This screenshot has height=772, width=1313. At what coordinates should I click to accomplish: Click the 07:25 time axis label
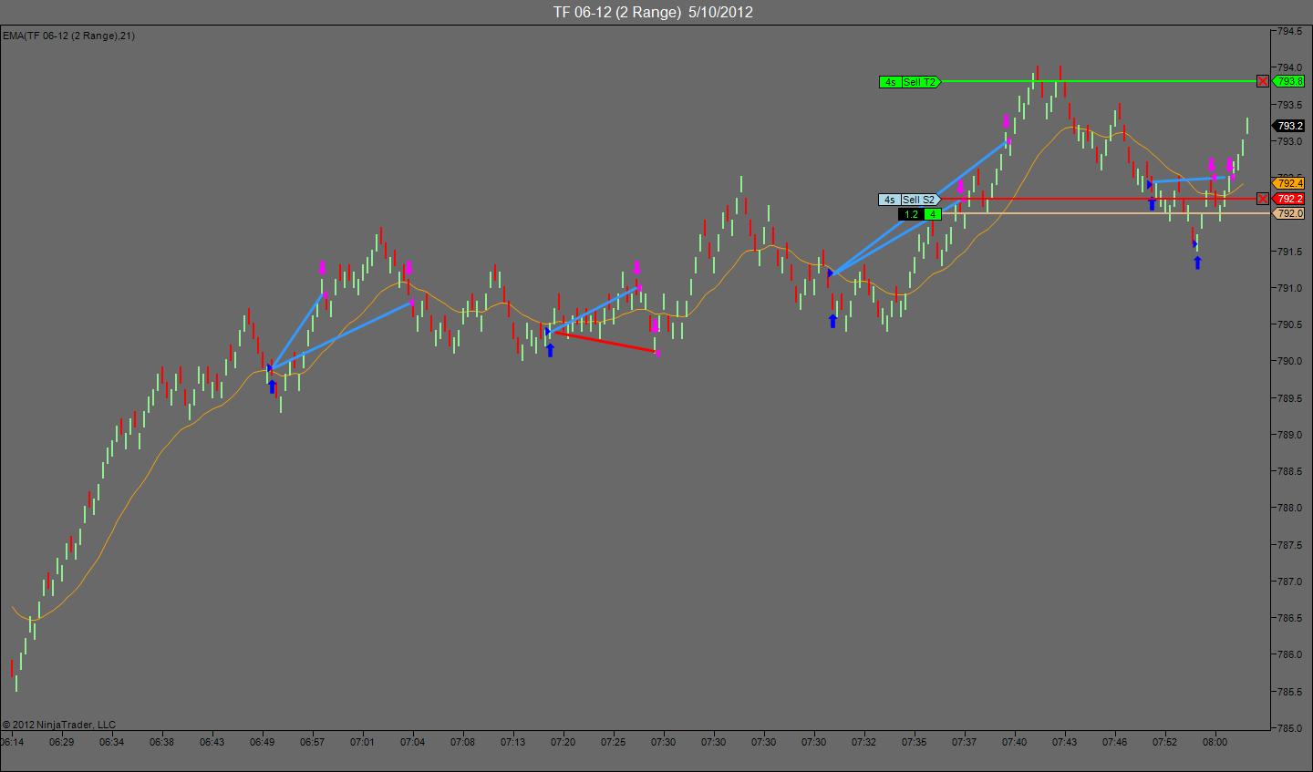614,742
